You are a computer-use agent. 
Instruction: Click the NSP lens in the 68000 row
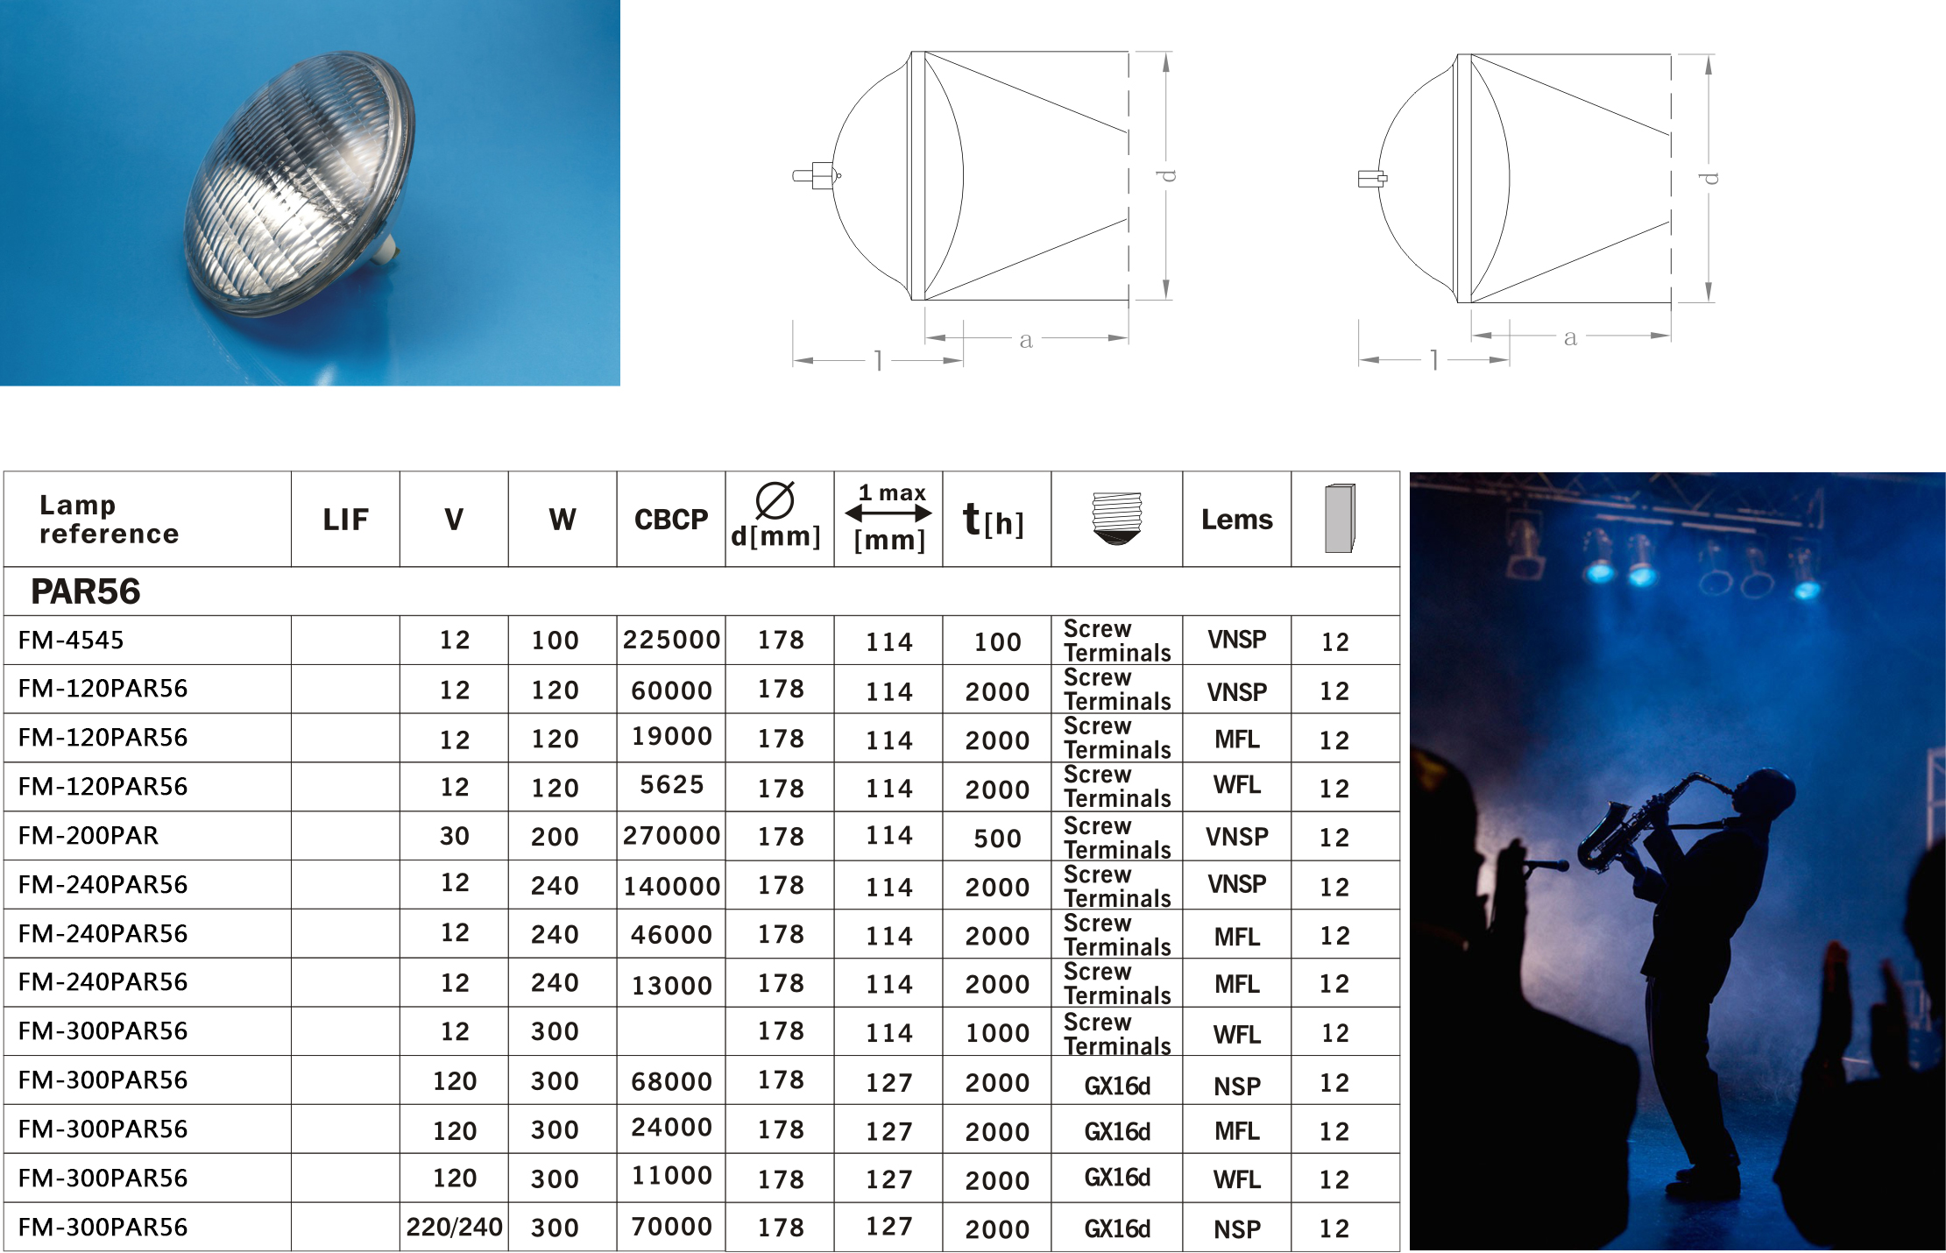click(1237, 1087)
